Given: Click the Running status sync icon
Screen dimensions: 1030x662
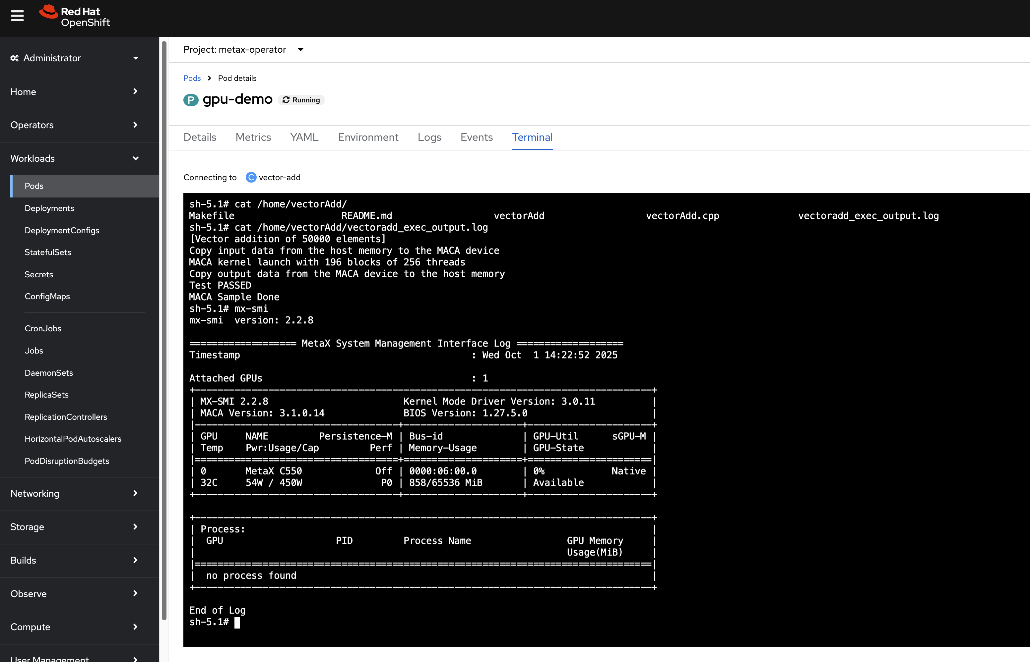Looking at the screenshot, I should click(286, 100).
